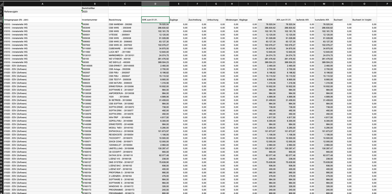The height and width of the screenshot is (194, 392).
Task: Click the Buchwert im Vorjahr header cell
Action: tap(364, 20)
